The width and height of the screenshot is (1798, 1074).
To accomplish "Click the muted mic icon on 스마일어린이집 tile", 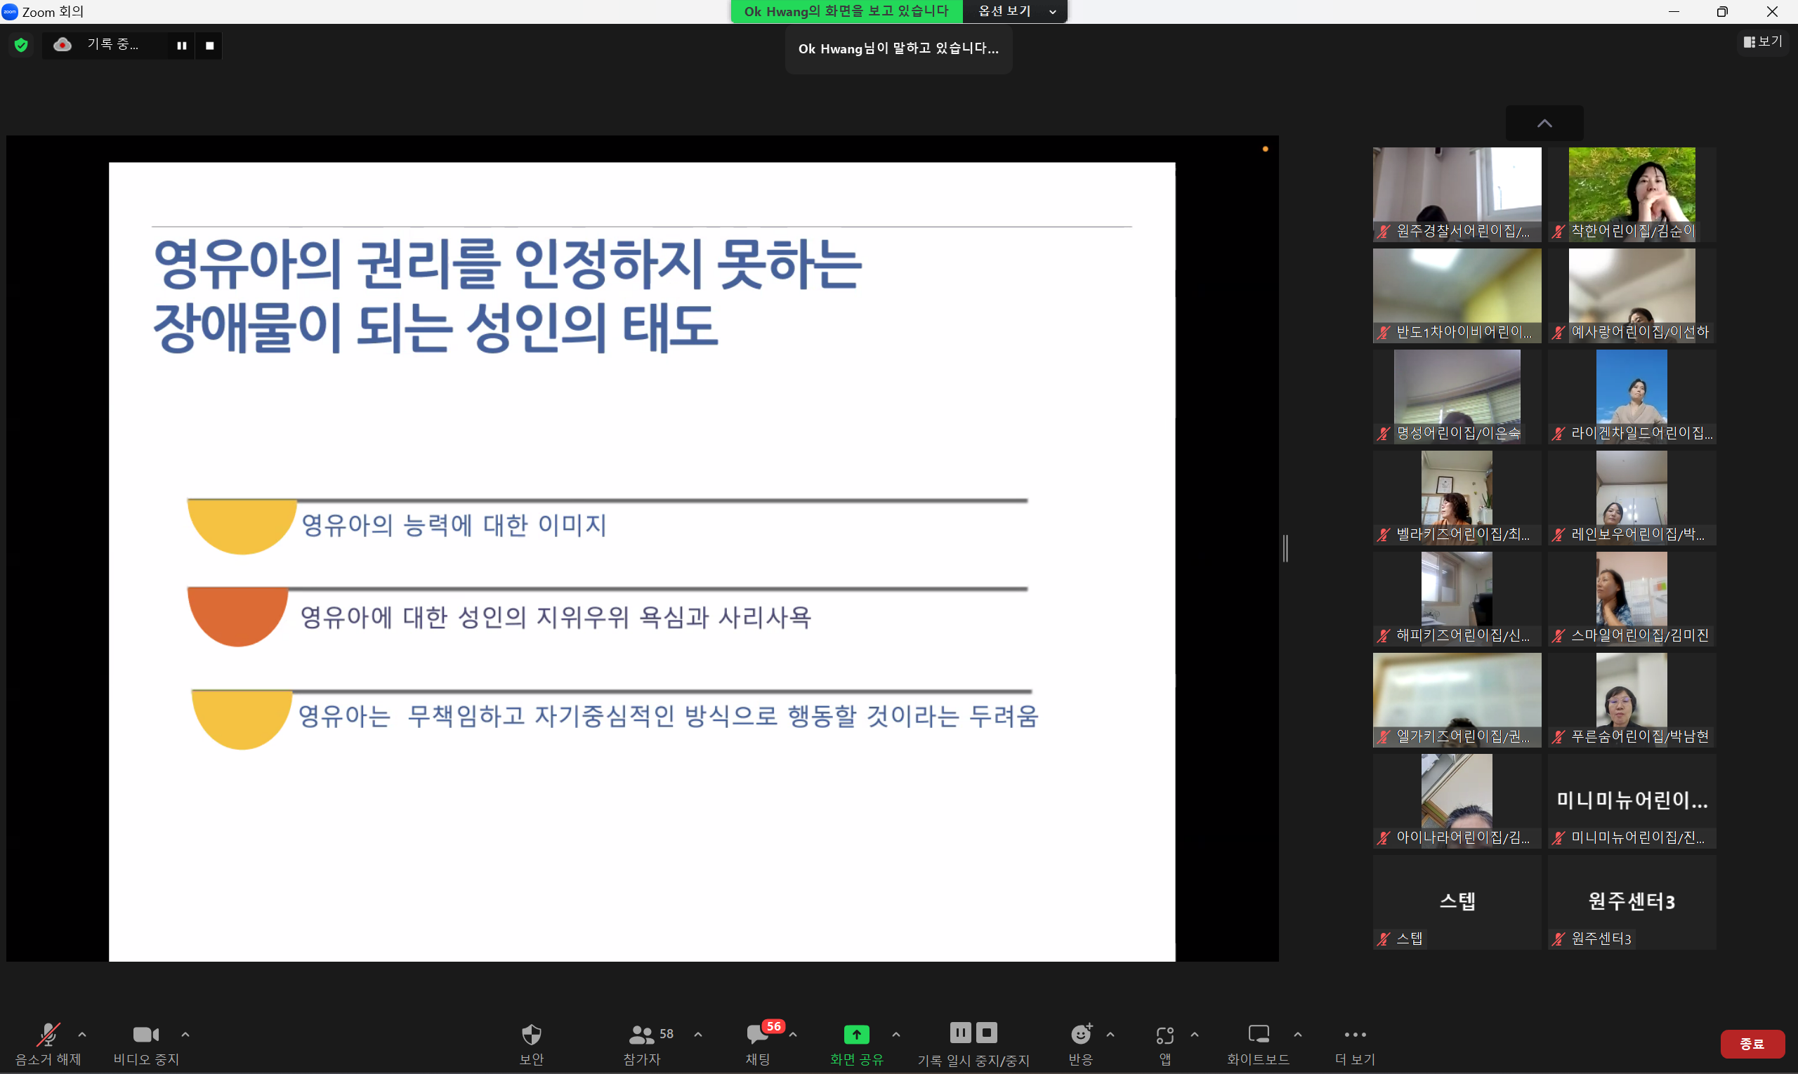I will [1559, 636].
